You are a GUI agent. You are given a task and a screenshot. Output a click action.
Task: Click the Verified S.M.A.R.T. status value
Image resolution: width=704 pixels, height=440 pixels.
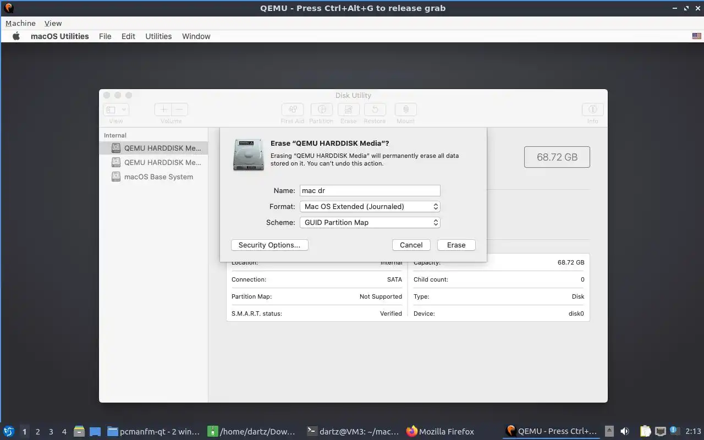tap(391, 313)
